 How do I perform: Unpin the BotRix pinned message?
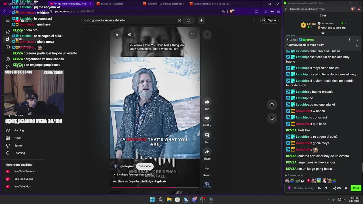tap(350, 40)
